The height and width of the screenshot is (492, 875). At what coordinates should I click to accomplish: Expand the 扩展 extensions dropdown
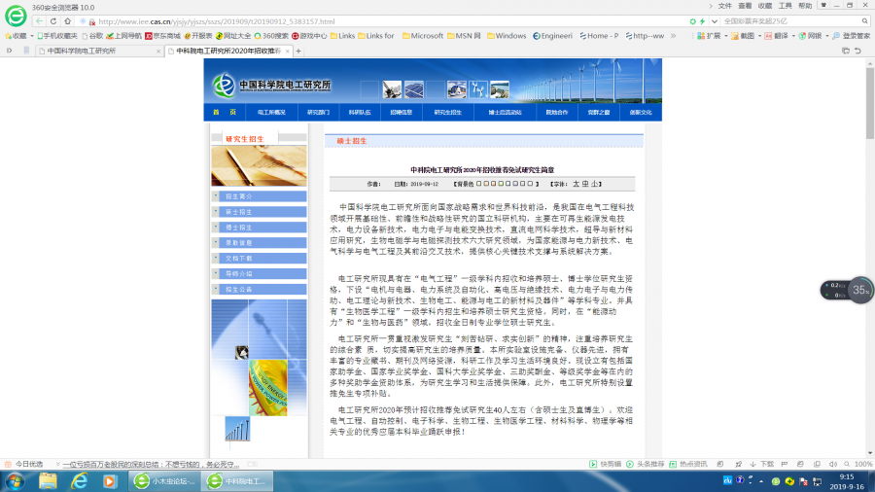[725, 36]
